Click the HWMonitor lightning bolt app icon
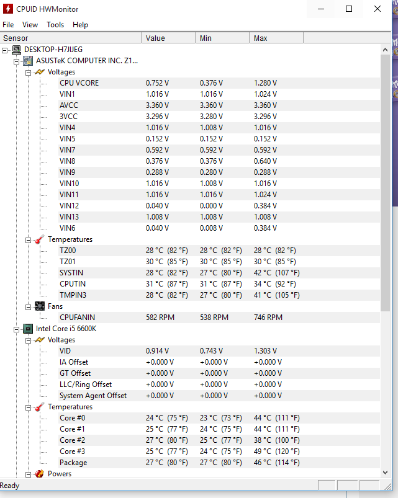The width and height of the screenshot is (398, 498). [x=8, y=9]
